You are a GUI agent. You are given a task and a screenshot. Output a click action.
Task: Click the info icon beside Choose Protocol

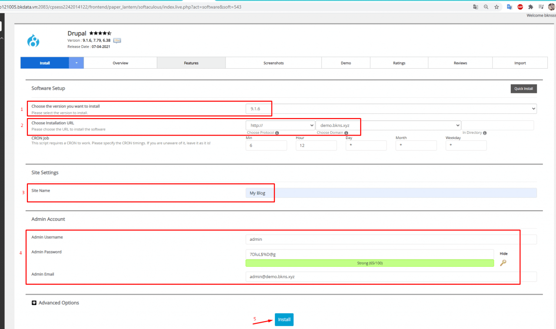(277, 133)
